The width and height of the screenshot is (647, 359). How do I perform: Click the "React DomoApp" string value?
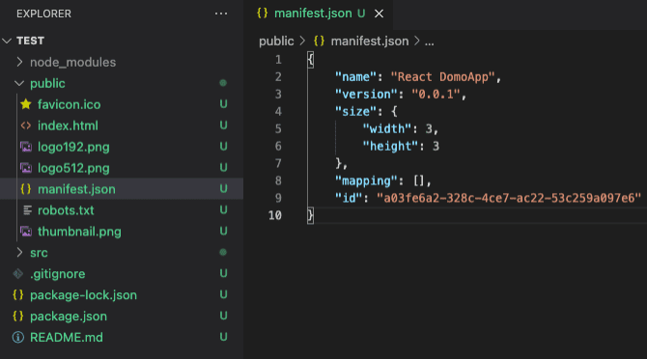point(442,77)
